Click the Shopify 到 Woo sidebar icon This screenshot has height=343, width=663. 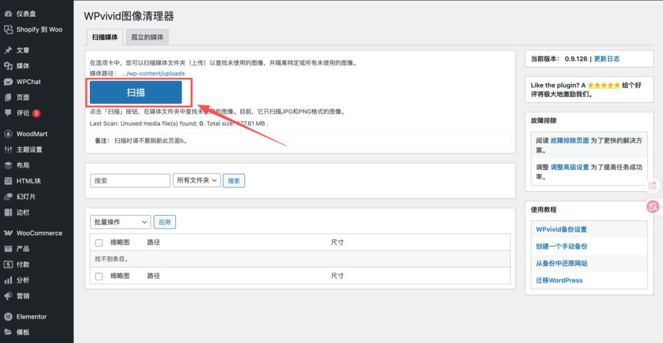point(8,30)
